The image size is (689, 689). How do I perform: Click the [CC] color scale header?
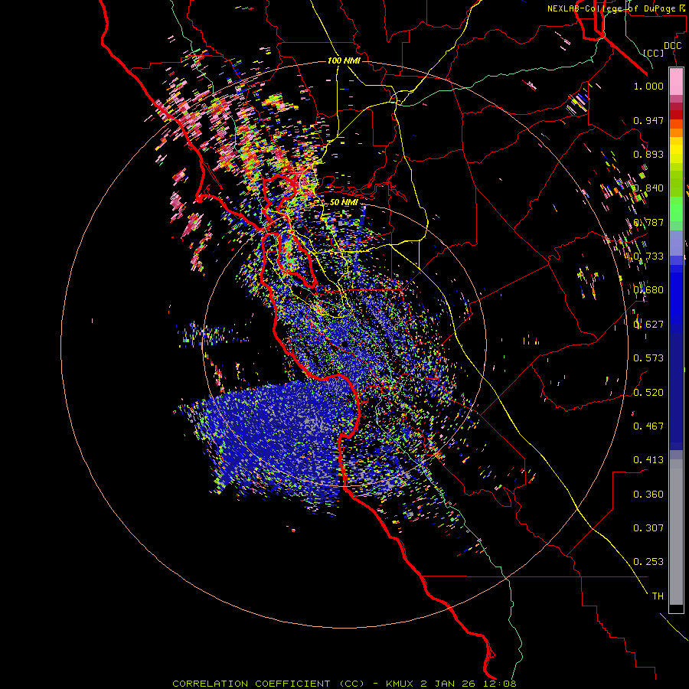coord(654,53)
